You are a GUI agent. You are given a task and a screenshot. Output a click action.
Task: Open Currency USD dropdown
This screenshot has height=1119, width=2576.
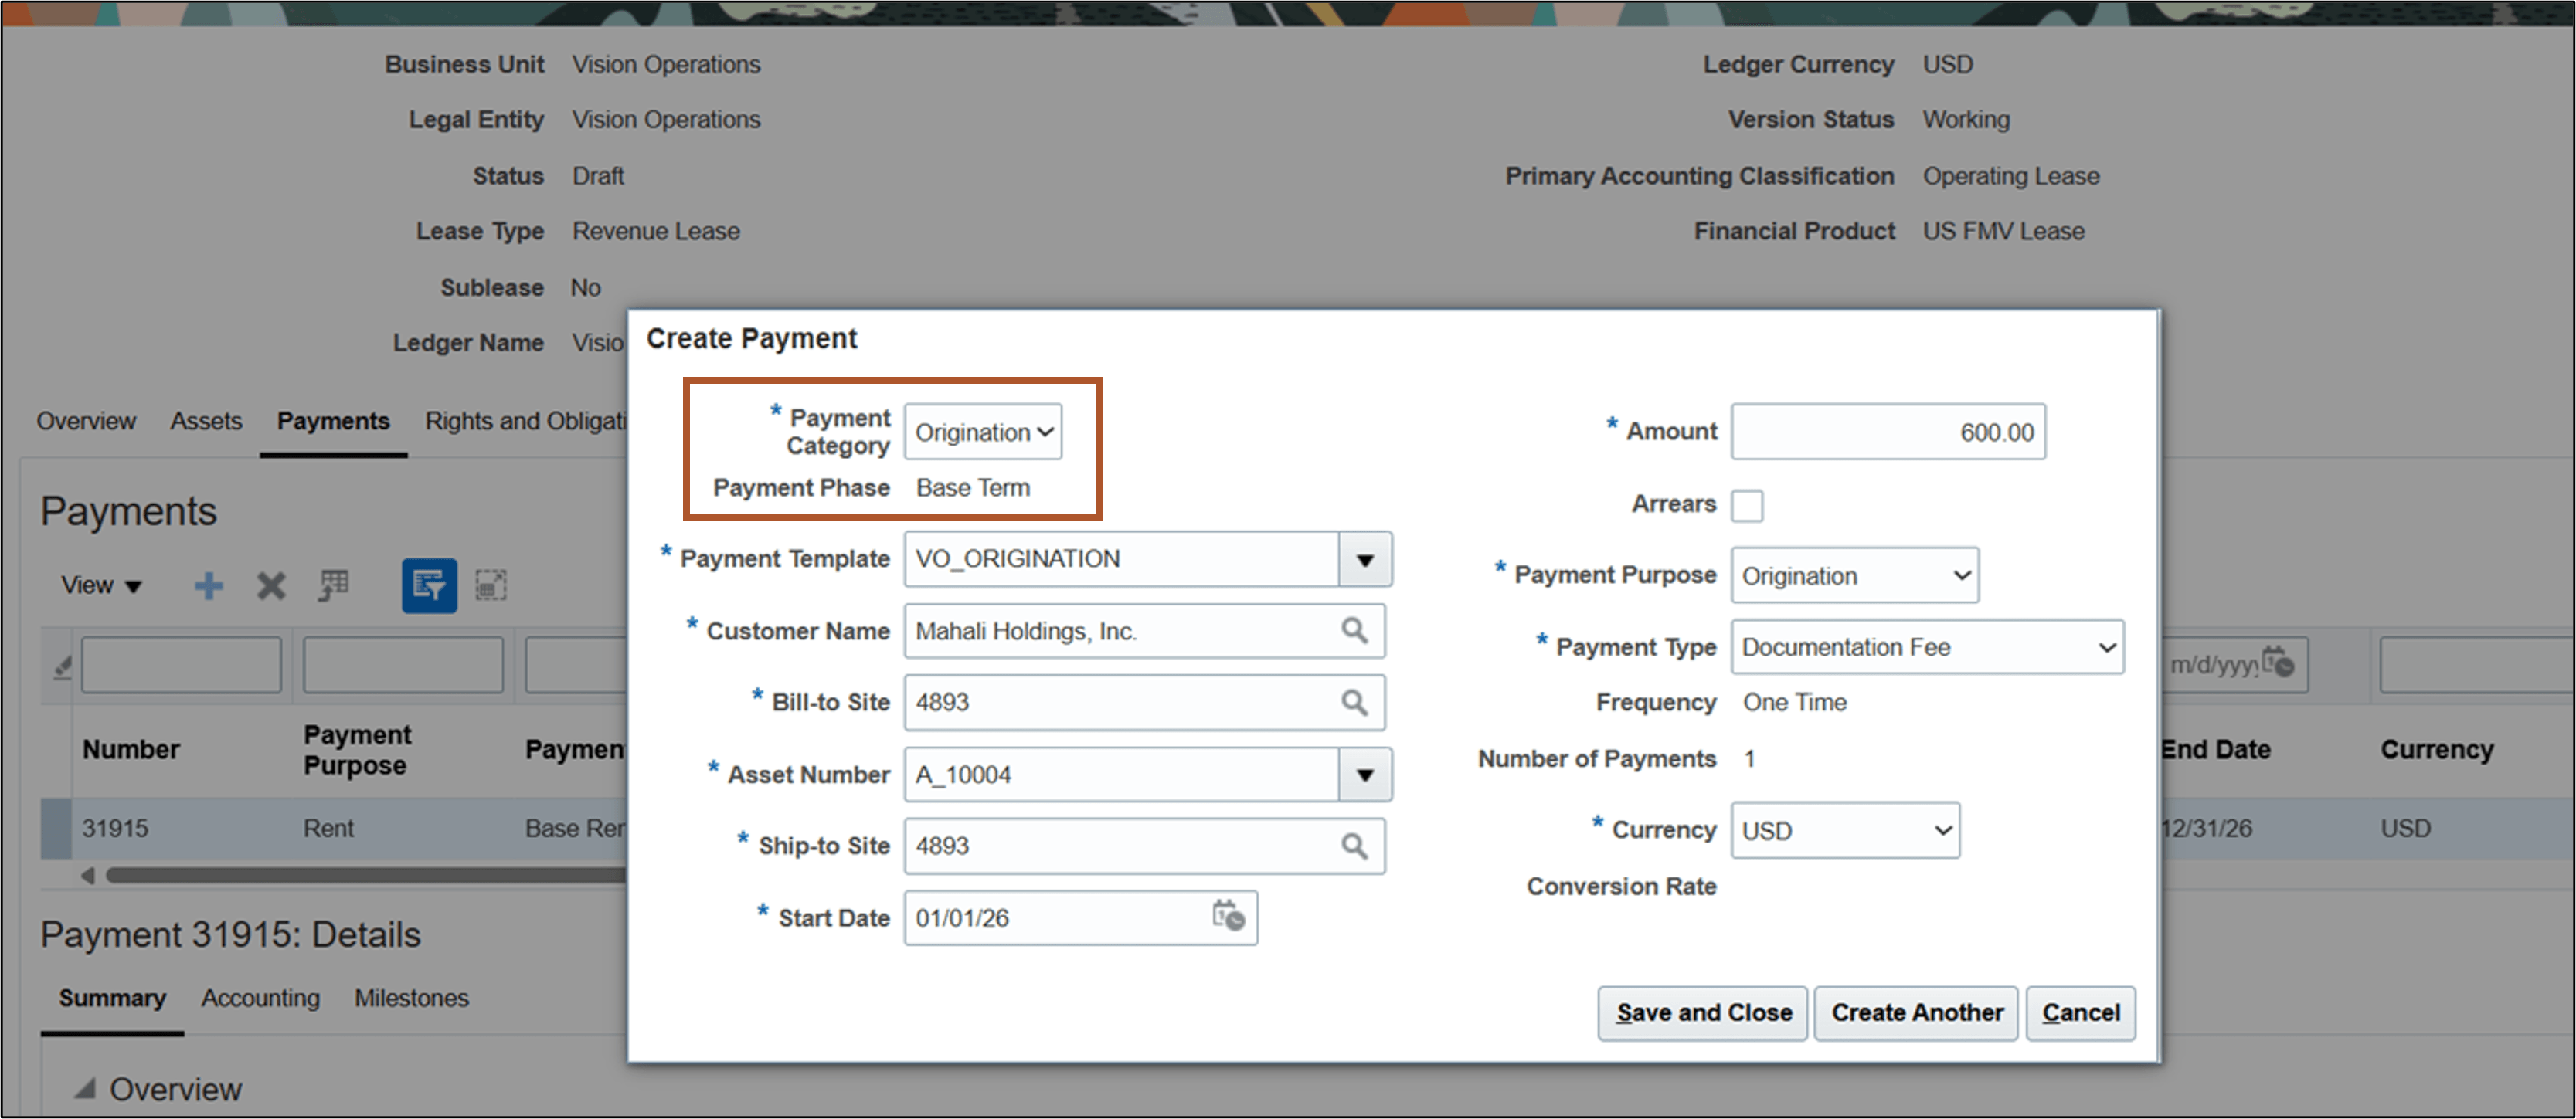point(1845,830)
